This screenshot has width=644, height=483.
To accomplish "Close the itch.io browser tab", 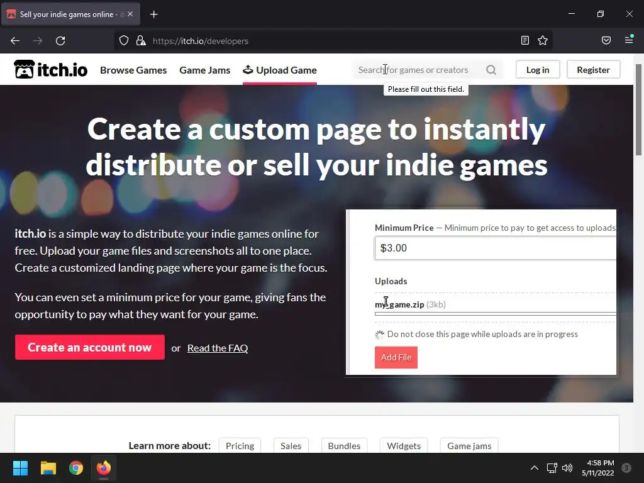I will (130, 14).
